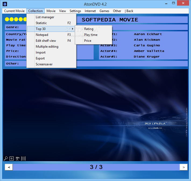Open the Internet menu

[x=90, y=11]
